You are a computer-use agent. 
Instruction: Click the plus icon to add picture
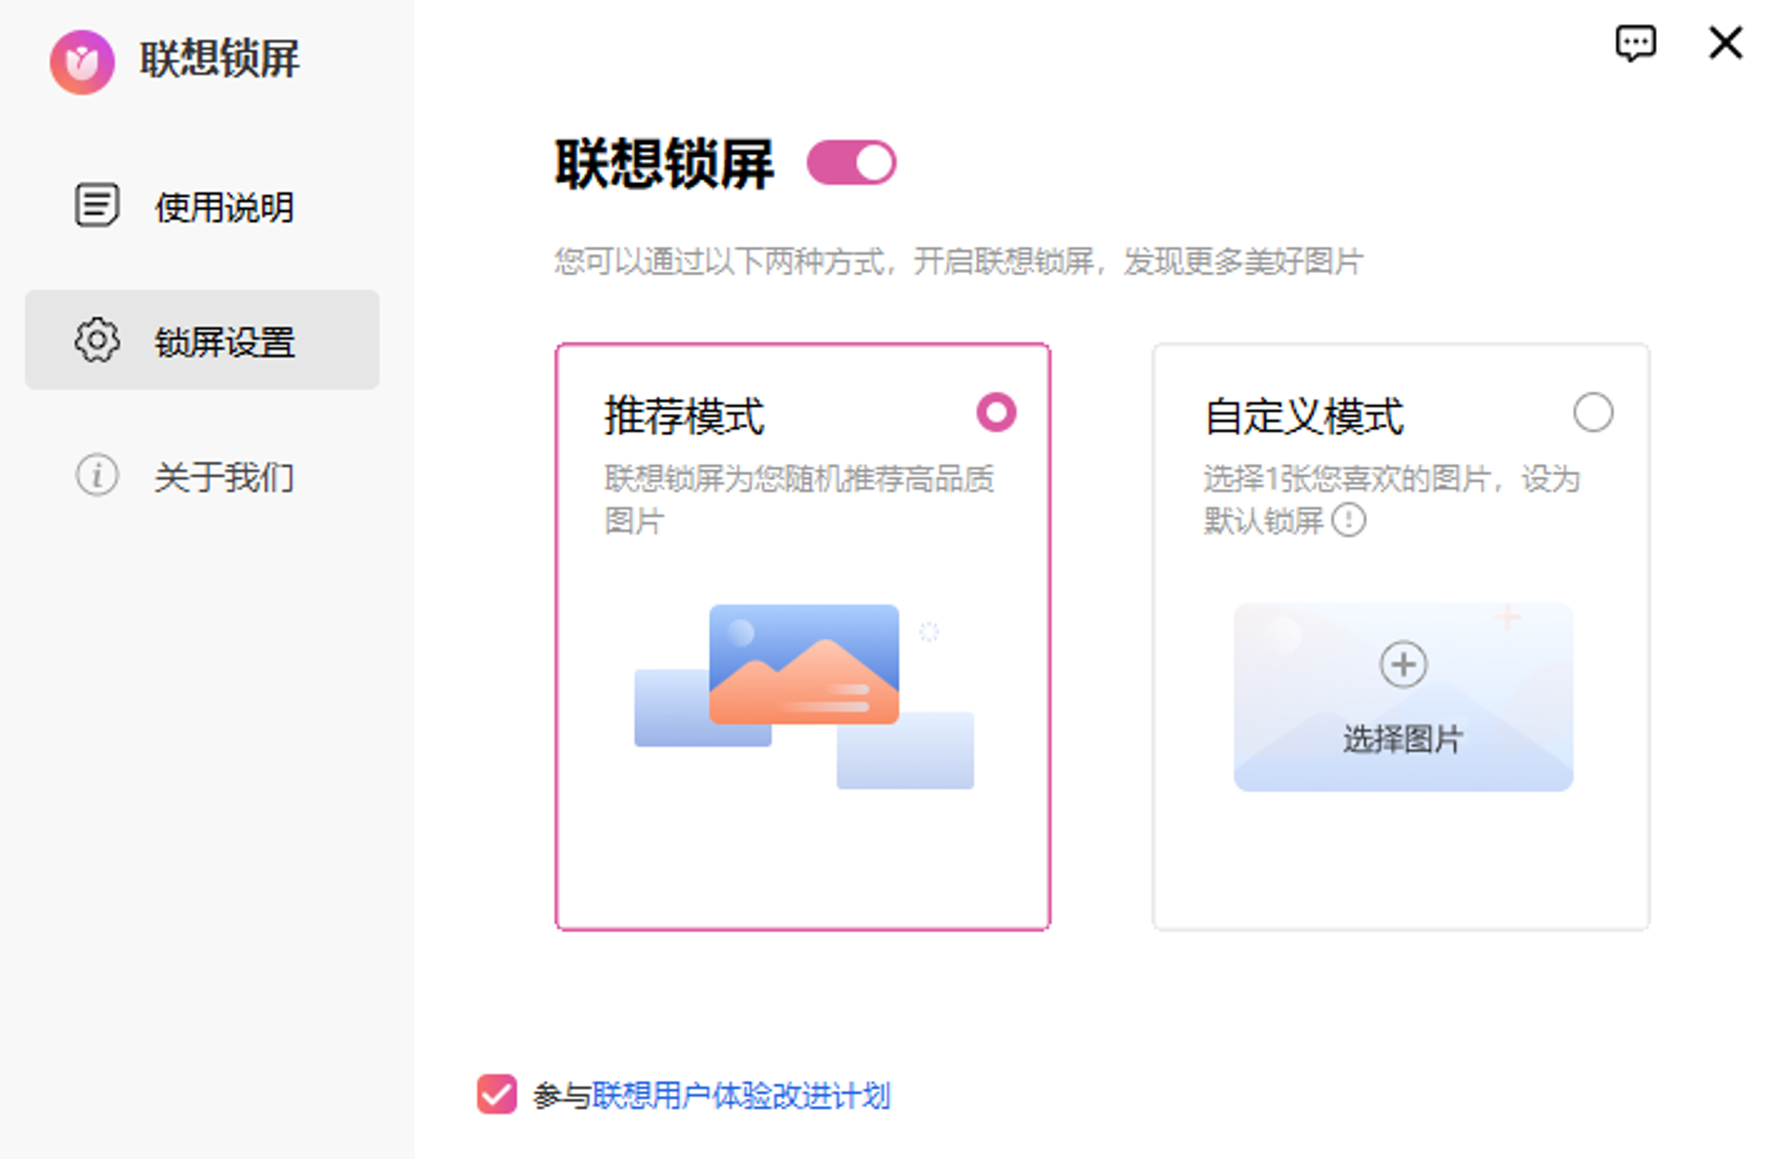pyautogui.click(x=1403, y=664)
